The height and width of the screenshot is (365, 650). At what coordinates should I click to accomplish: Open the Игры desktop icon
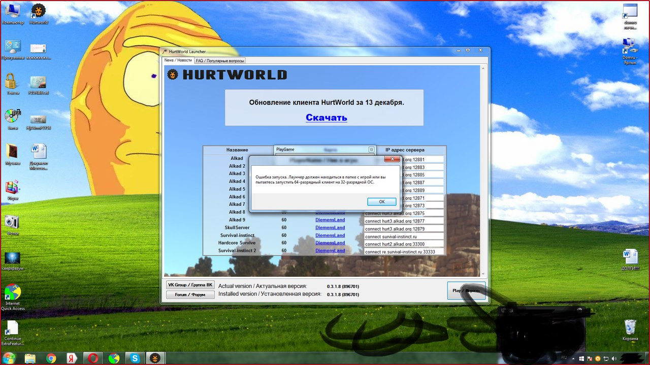point(13,190)
